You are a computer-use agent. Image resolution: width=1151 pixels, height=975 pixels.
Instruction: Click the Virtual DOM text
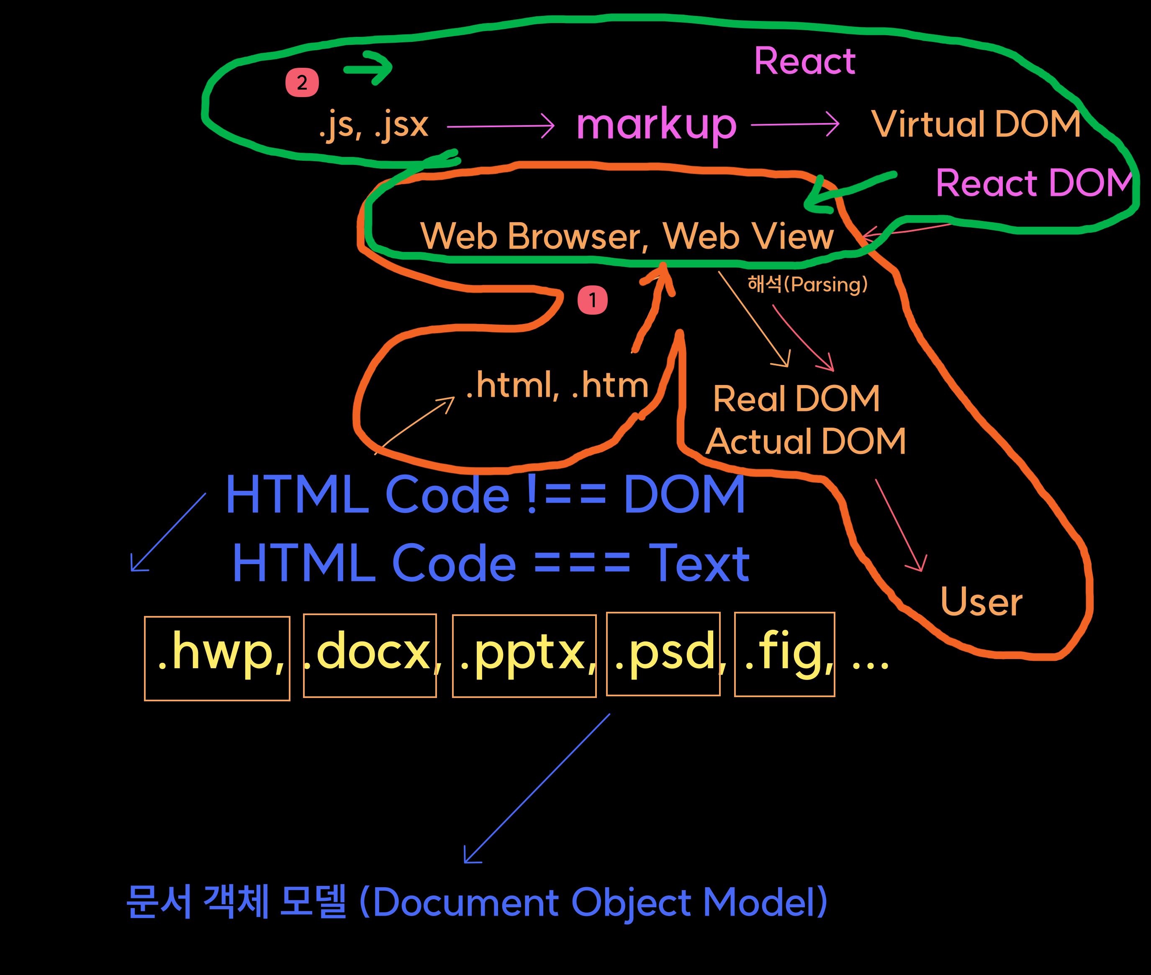(x=976, y=123)
